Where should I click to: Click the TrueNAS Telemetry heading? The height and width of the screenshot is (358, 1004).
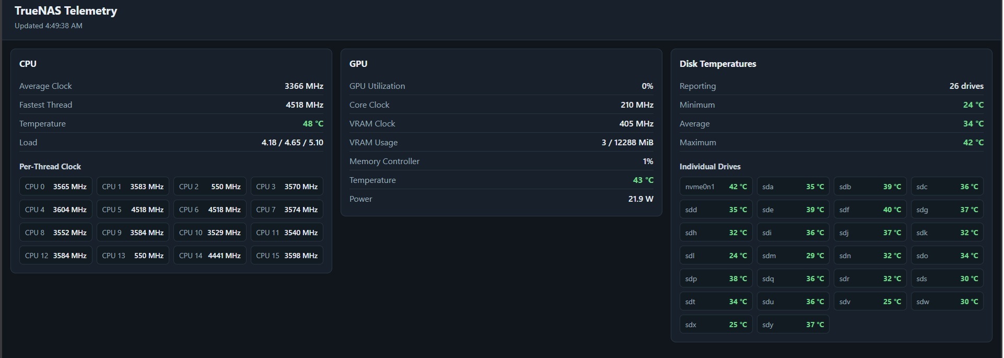tap(66, 11)
